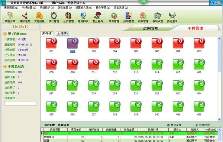Open the 系统维护 menu

click(47, 8)
